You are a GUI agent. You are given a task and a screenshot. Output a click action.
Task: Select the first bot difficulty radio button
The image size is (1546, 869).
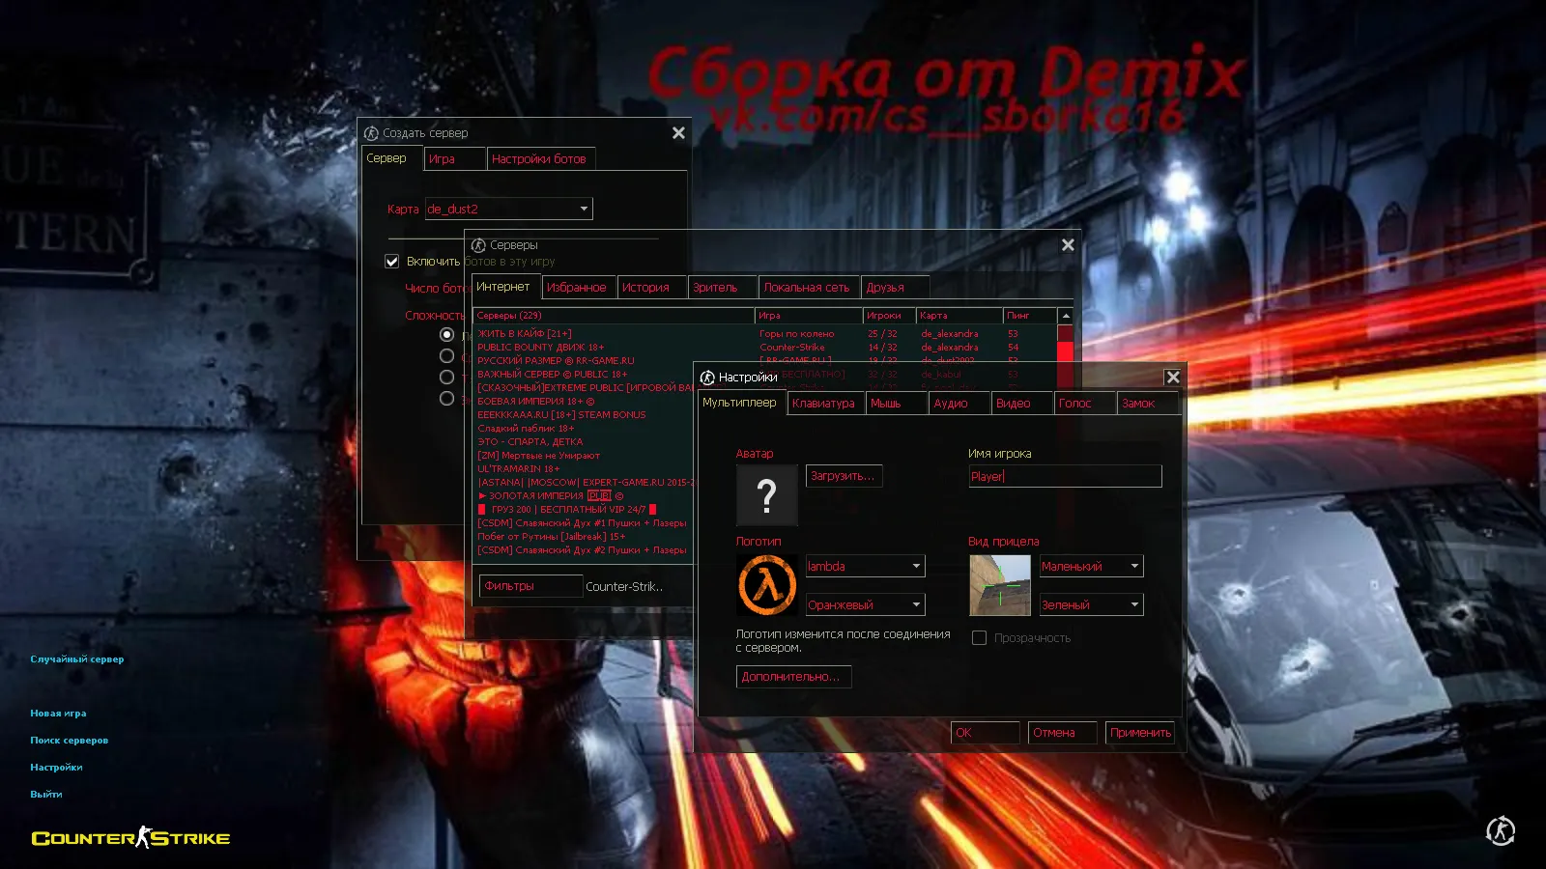point(446,334)
